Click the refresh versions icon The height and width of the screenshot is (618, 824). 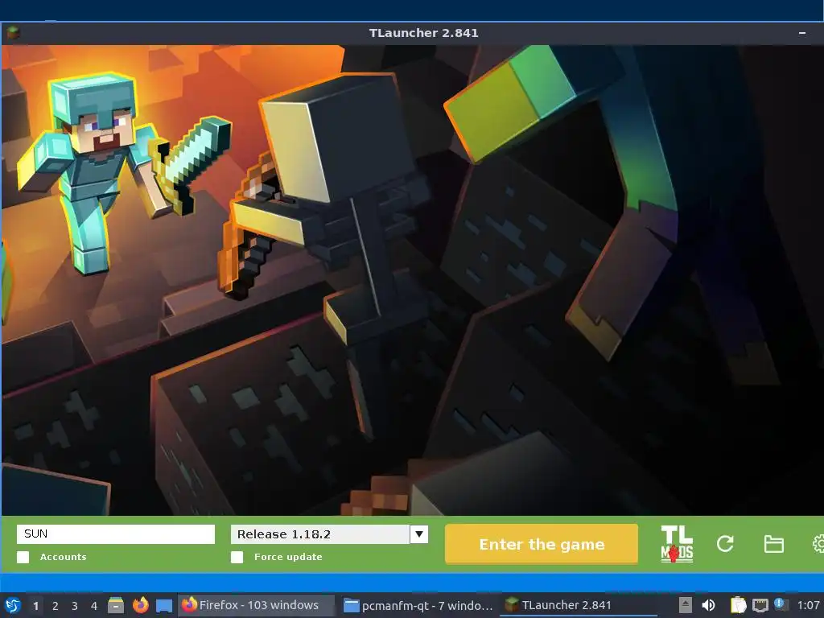click(725, 544)
